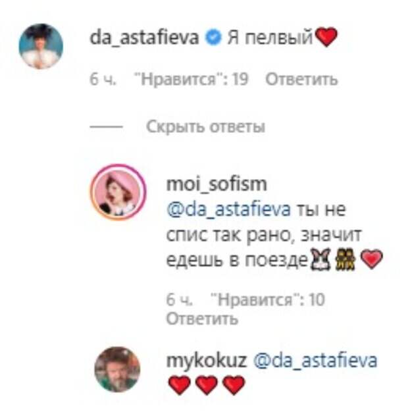Click the 6 ч. timestamp under first comment

103,79
